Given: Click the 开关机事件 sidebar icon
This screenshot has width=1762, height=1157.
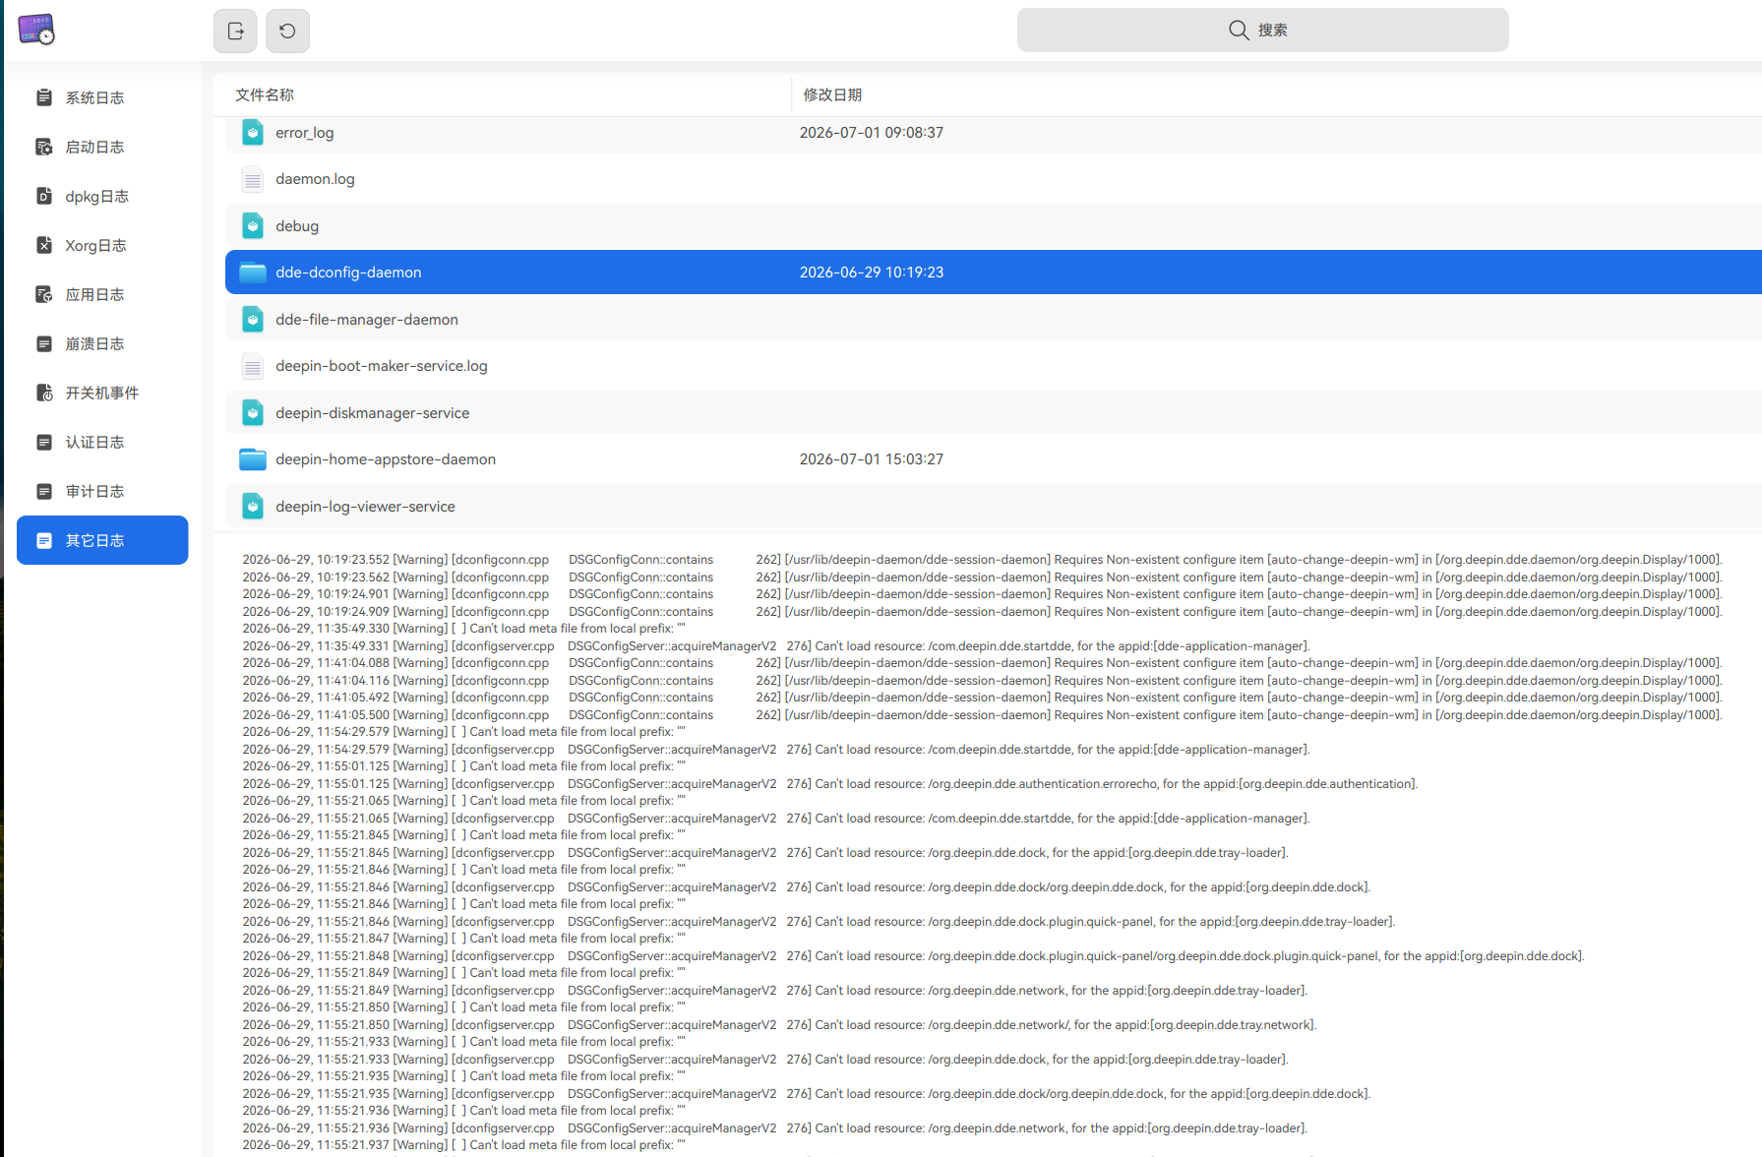Looking at the screenshot, I should coord(44,393).
